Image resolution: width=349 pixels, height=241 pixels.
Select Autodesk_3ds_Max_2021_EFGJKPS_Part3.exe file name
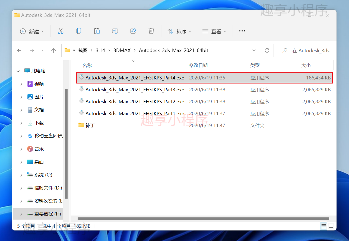[x=135, y=90]
